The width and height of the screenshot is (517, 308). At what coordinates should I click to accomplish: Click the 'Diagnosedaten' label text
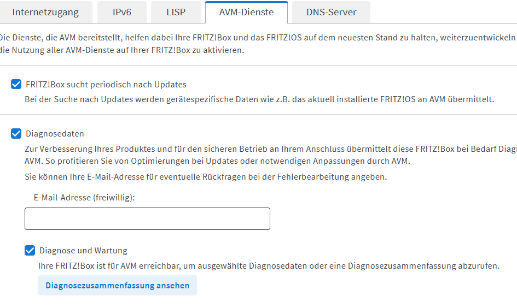pos(55,134)
